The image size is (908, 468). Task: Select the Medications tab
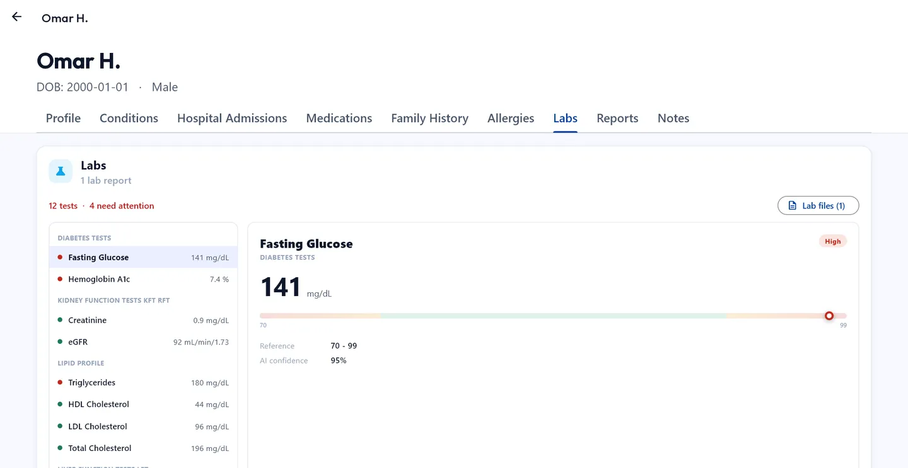pyautogui.click(x=339, y=118)
